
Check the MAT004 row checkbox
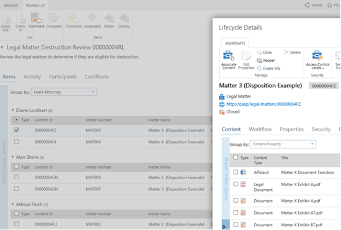pyautogui.click(x=17, y=142)
